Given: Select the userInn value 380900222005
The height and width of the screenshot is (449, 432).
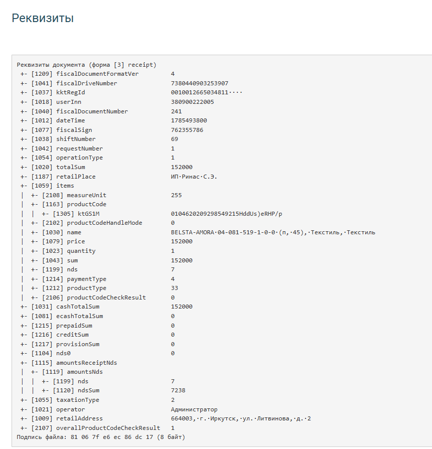Looking at the screenshot, I should pyautogui.click(x=193, y=102).
